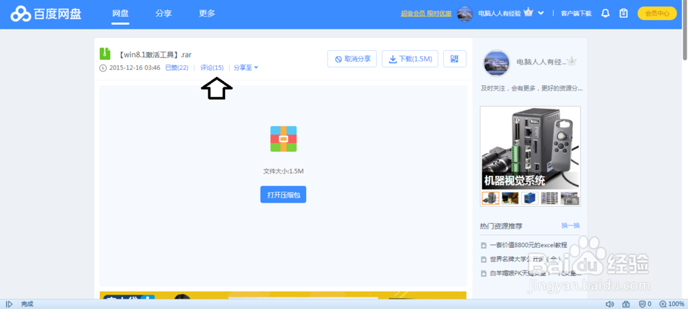Open 一套价值8800元的excel教程 resource
The width and height of the screenshot is (688, 309).
(528, 245)
